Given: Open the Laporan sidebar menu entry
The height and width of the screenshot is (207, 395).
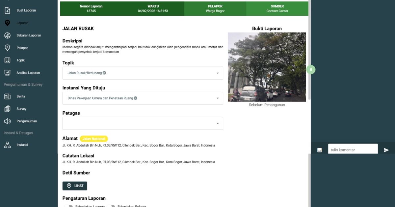Looking at the screenshot, I should pyautogui.click(x=7, y=23).
